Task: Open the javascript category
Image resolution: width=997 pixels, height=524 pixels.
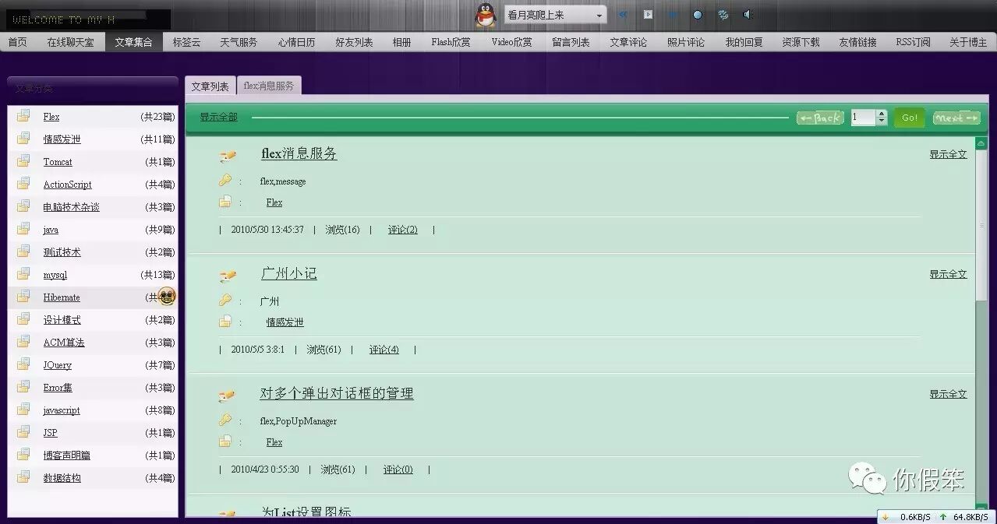Action: tap(62, 410)
